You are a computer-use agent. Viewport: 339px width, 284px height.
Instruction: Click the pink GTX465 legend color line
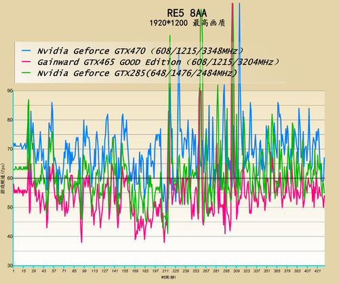(26, 62)
